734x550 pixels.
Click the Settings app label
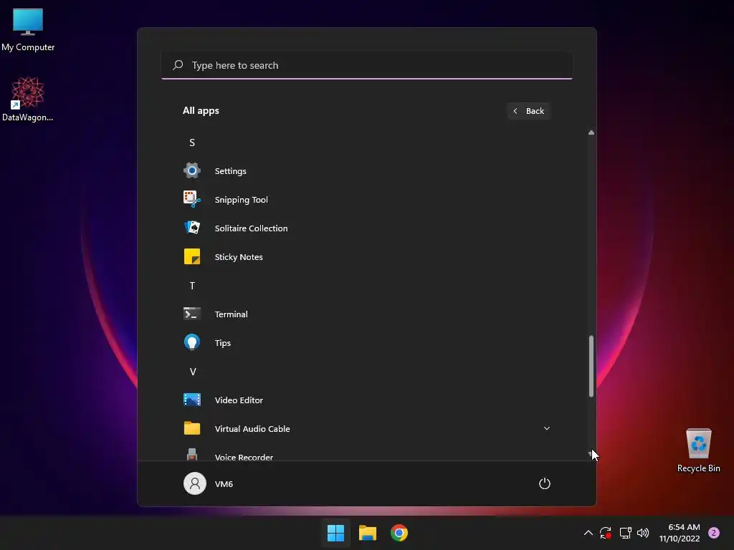pyautogui.click(x=230, y=171)
